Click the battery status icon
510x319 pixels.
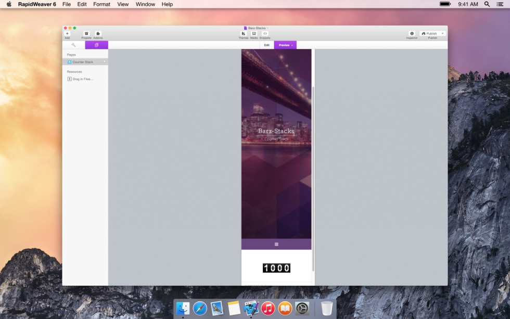coord(445,4)
